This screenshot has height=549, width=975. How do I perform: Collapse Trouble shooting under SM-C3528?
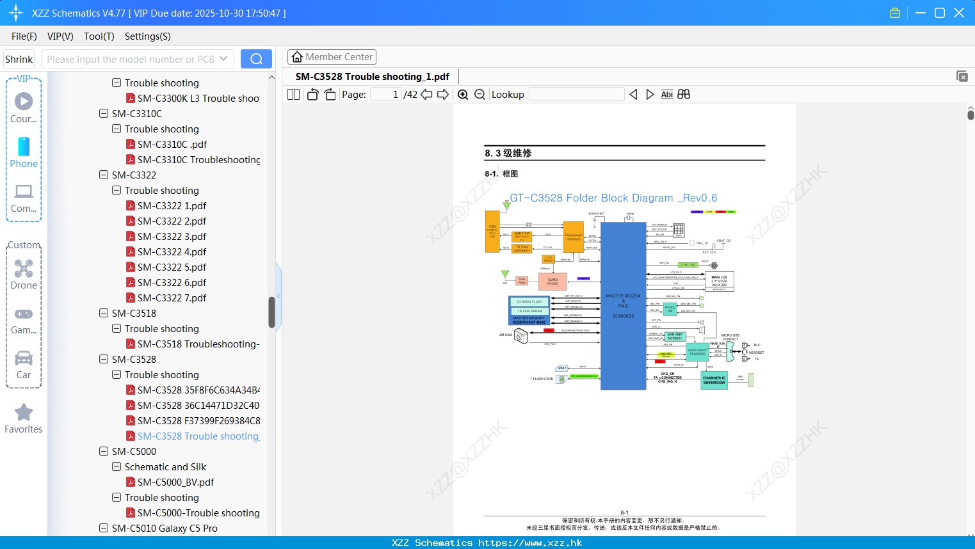117,374
